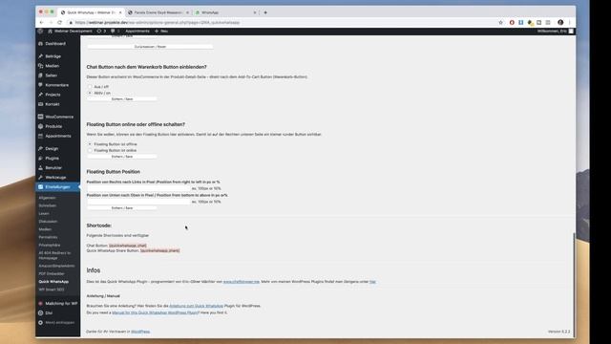Click the Divi sidebar icon
611x344 pixels.
point(40,312)
